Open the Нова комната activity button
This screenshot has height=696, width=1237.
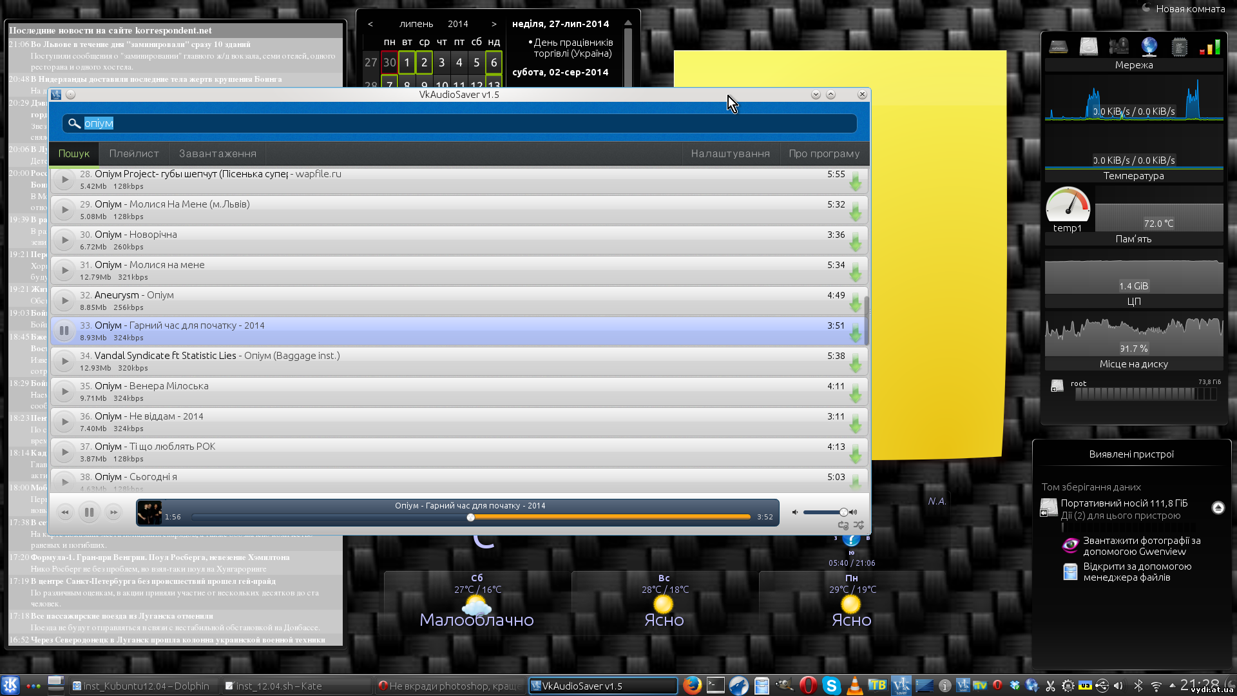(1184, 8)
